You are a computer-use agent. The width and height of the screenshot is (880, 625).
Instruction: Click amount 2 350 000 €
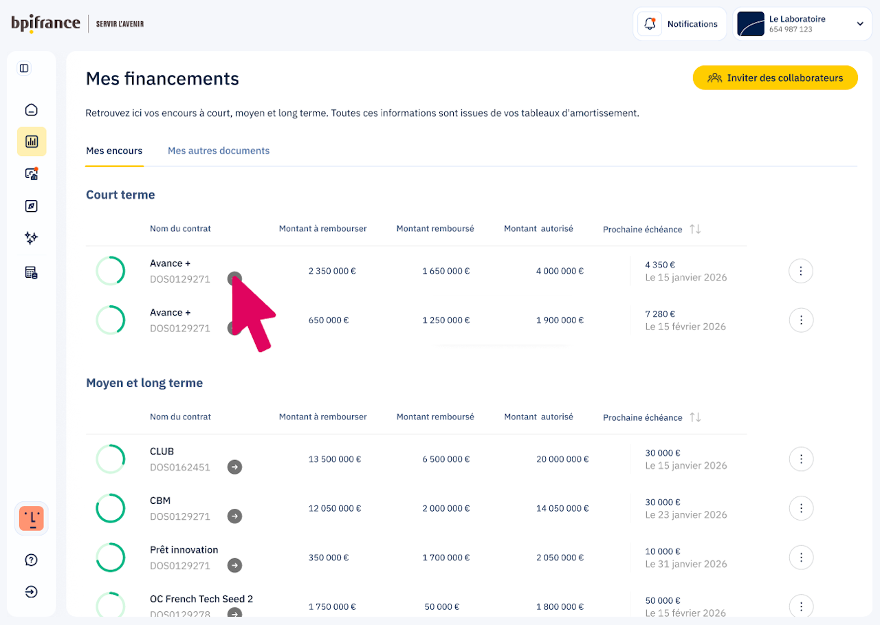(x=332, y=271)
